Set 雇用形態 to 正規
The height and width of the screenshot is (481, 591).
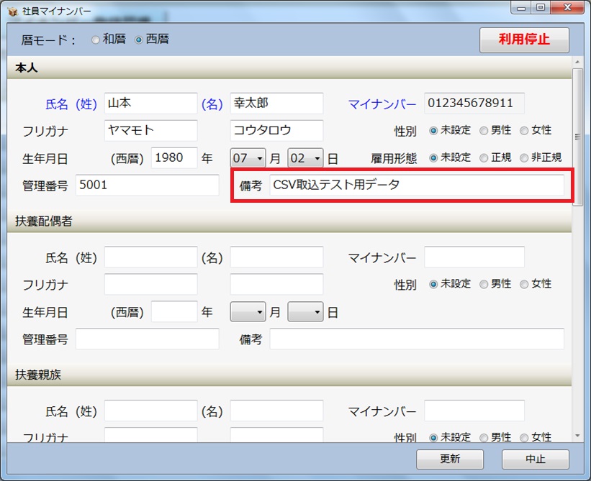pyautogui.click(x=484, y=157)
